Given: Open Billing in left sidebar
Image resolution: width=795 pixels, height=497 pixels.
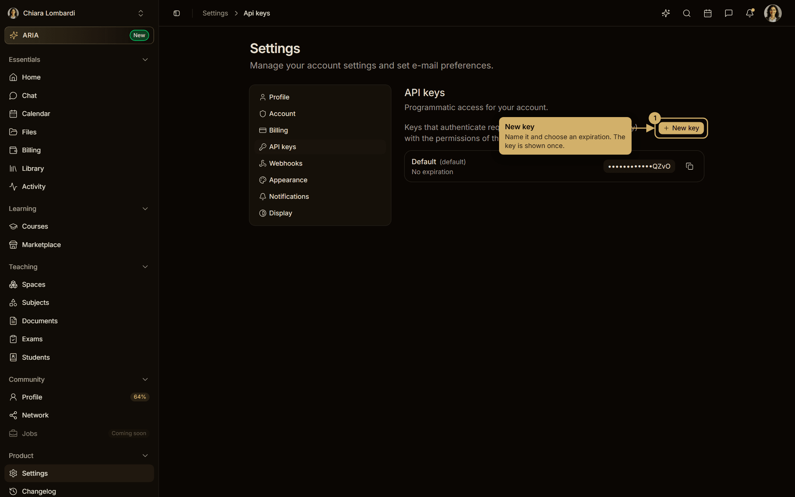Looking at the screenshot, I should pyautogui.click(x=79, y=150).
